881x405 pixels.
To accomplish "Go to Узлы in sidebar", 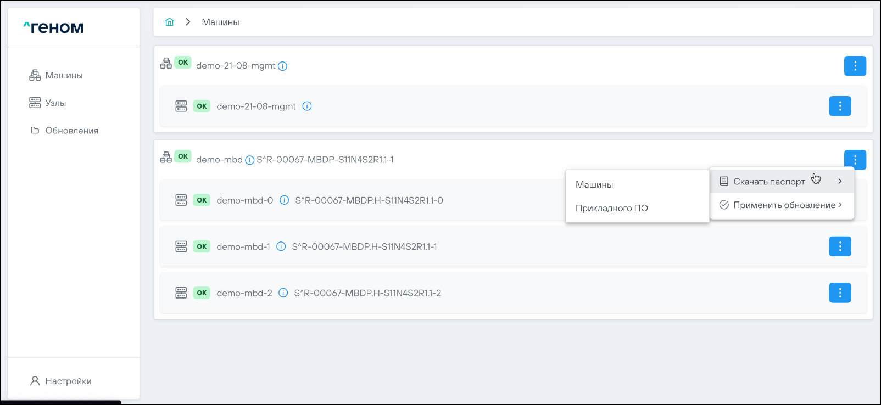I will [x=55, y=103].
